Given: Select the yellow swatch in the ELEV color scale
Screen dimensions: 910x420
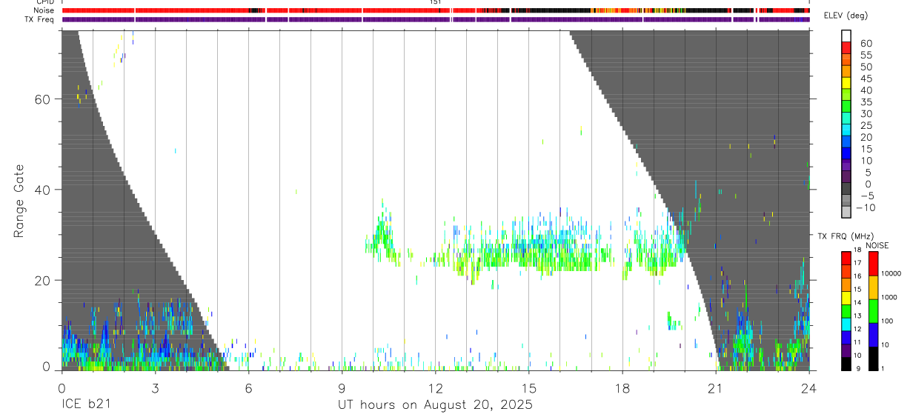Looking at the screenshot, I should (x=846, y=82).
